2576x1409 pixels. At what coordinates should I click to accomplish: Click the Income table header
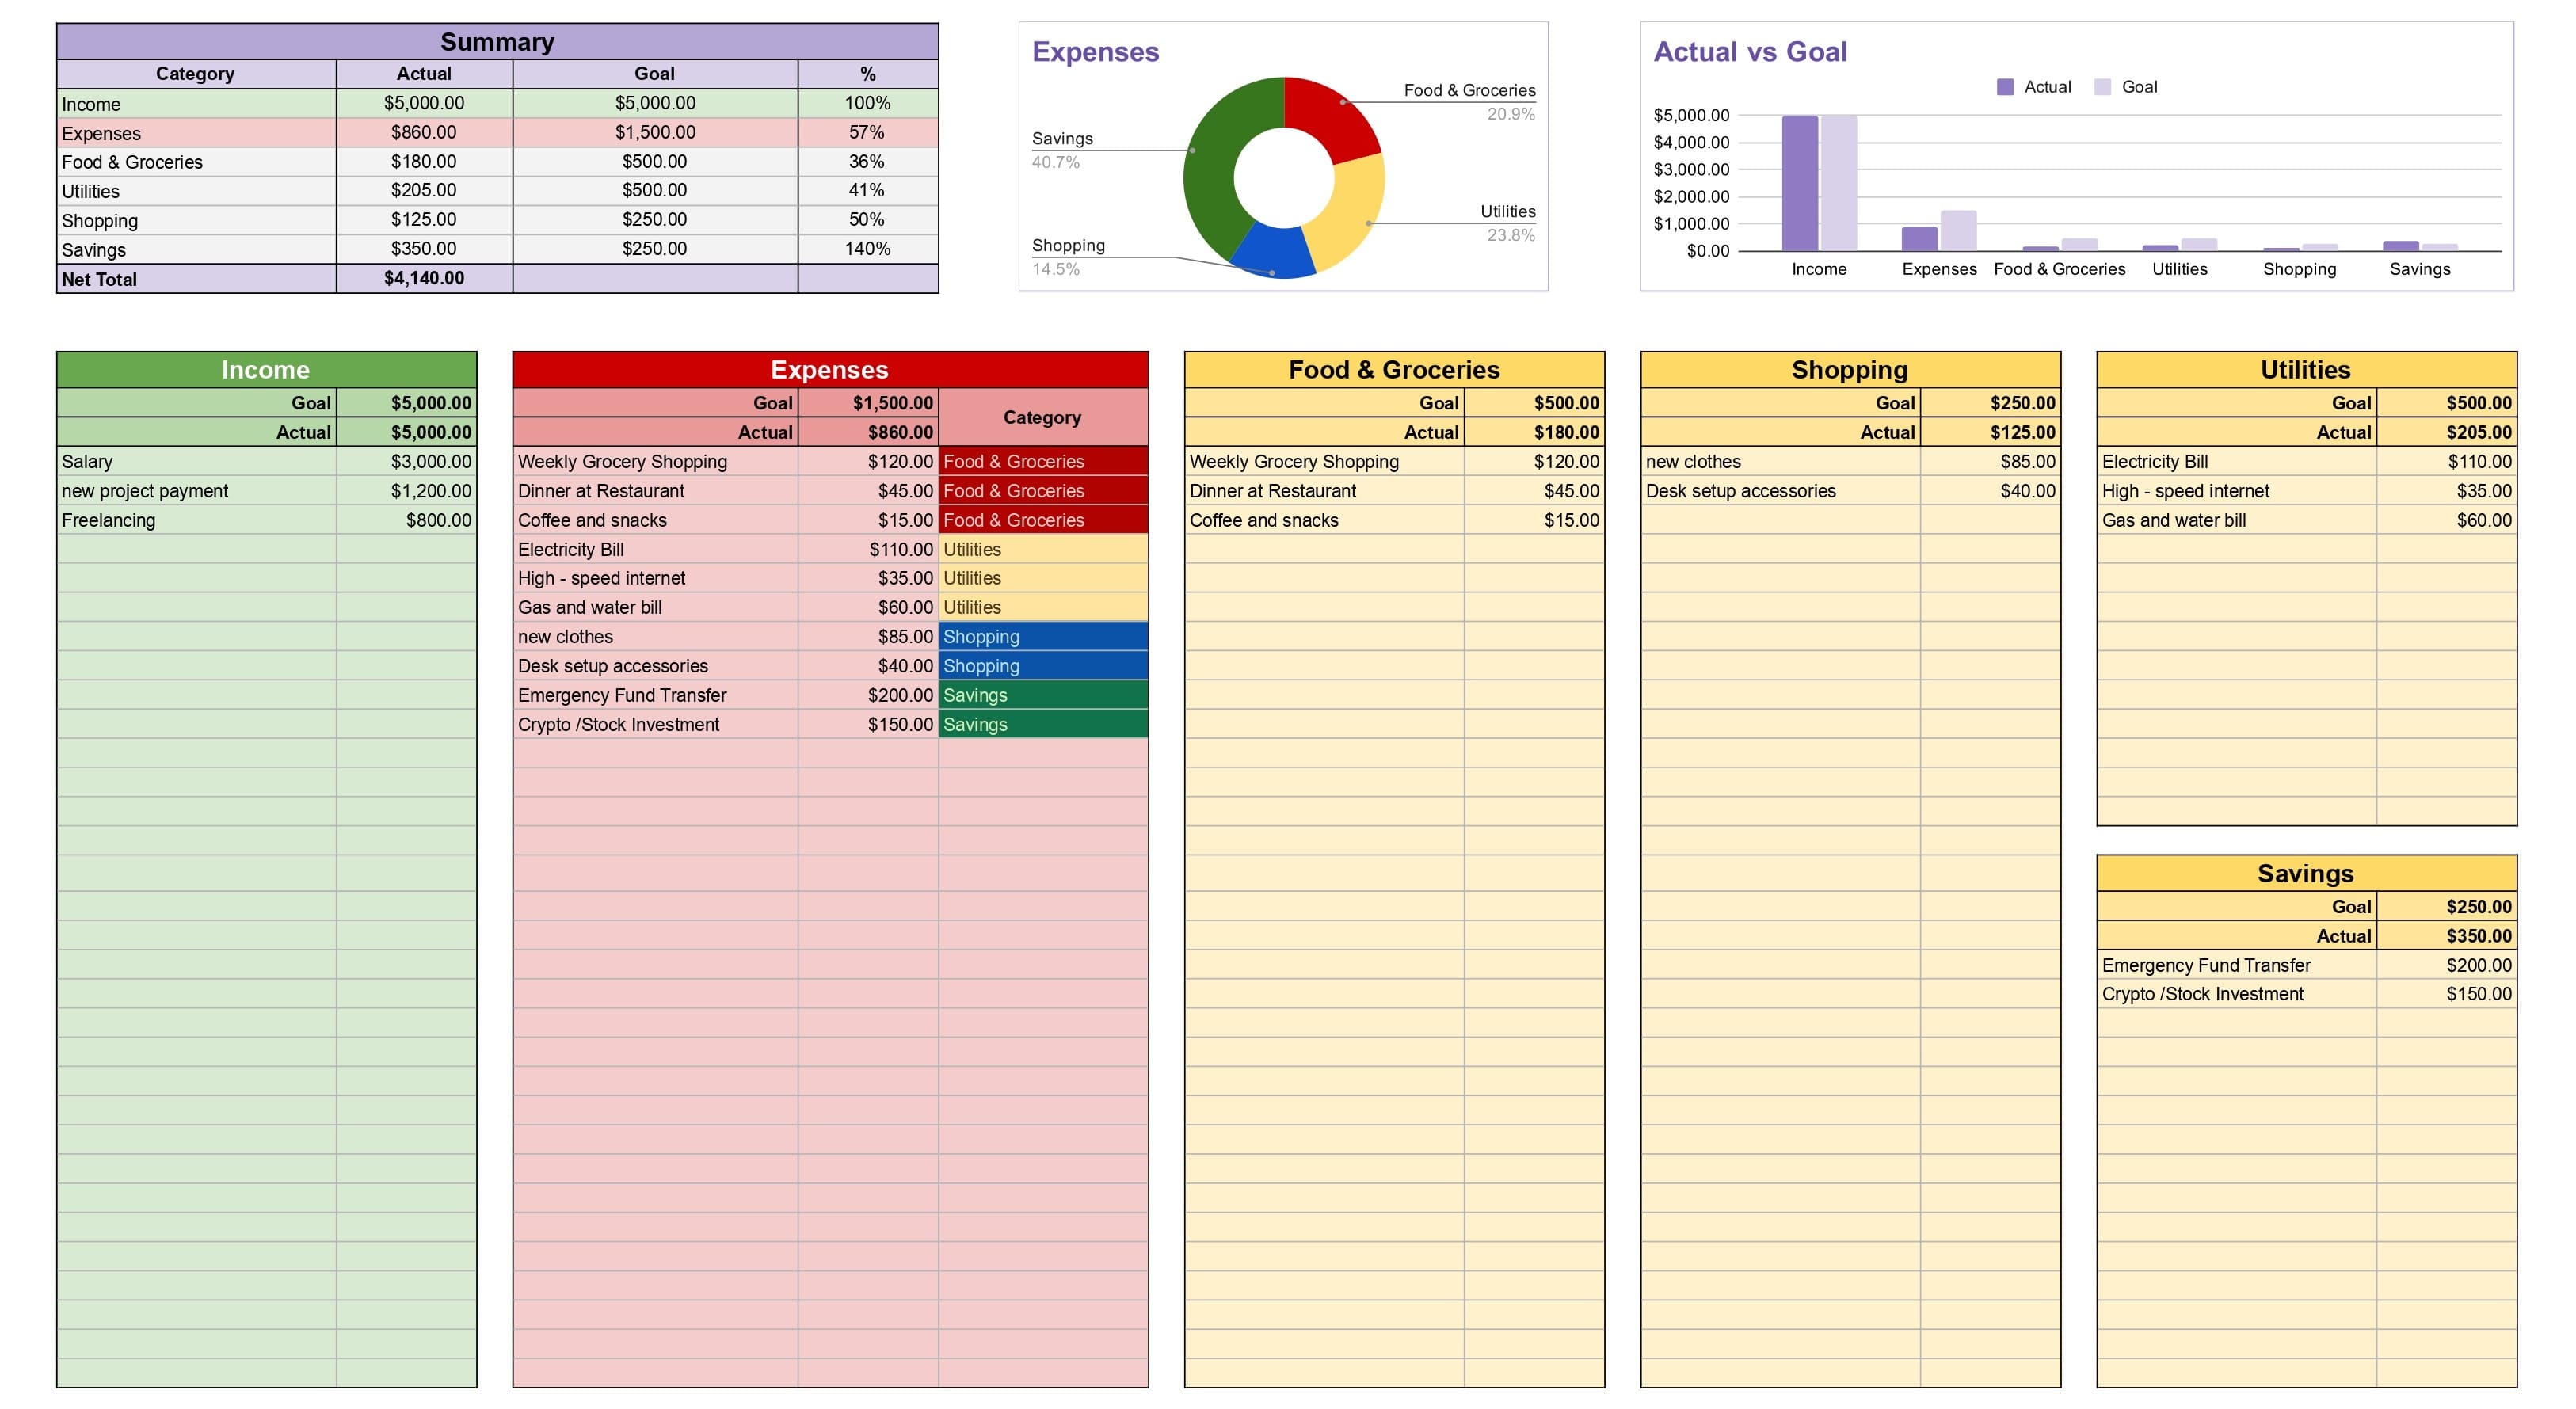click(266, 370)
